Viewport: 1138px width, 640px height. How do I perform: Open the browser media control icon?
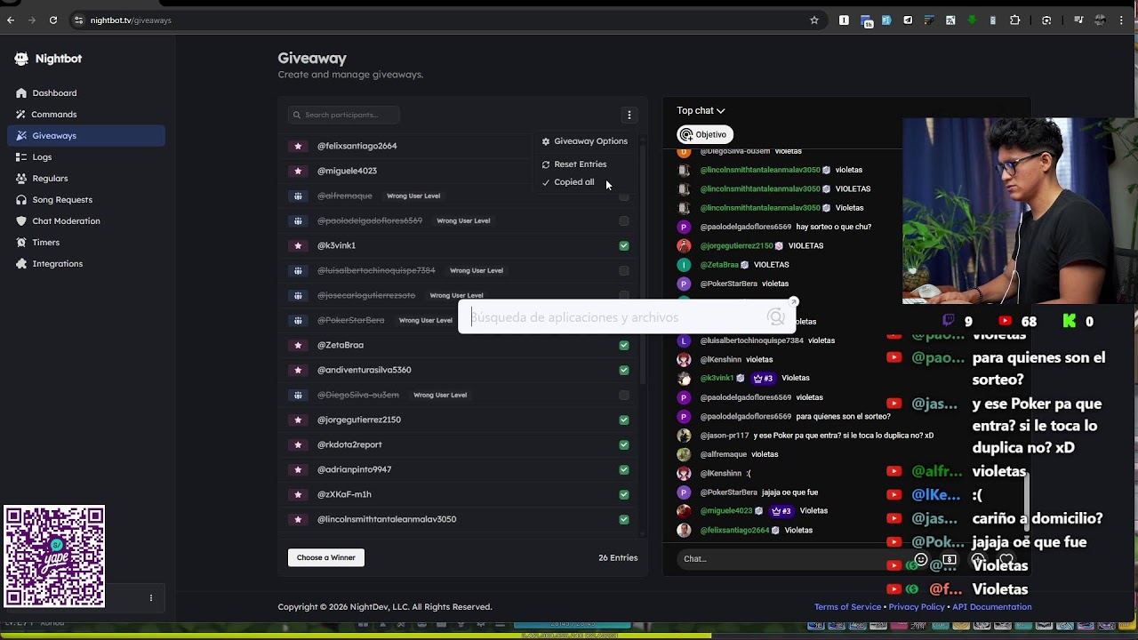(1078, 20)
